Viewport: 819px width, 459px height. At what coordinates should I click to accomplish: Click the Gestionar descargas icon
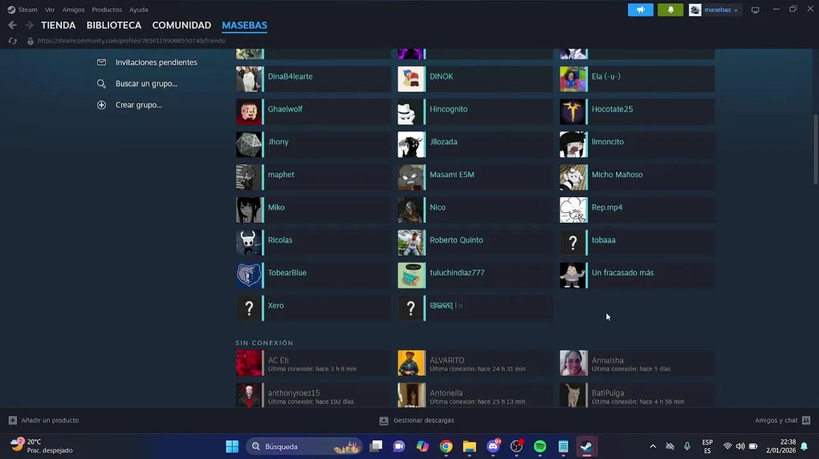click(x=384, y=420)
